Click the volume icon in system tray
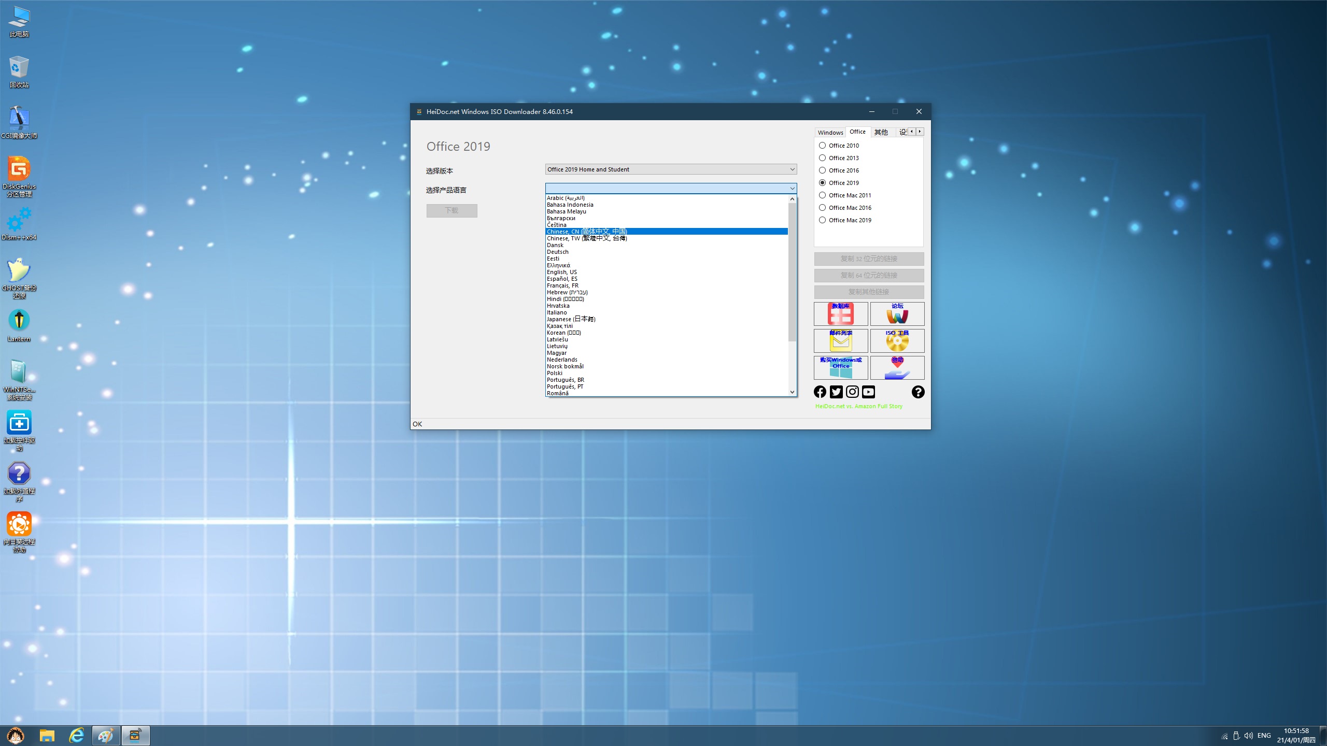 click(x=1248, y=736)
